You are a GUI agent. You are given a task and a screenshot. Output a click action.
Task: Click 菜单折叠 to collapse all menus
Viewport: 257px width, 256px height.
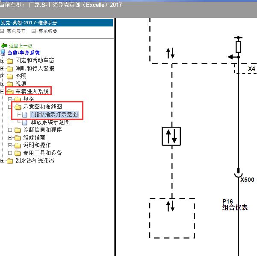click(48, 31)
